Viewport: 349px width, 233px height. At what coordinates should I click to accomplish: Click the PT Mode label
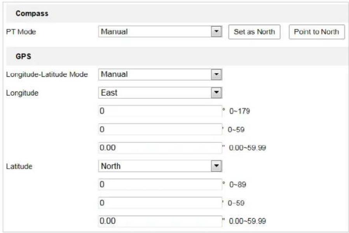pyautogui.click(x=21, y=32)
